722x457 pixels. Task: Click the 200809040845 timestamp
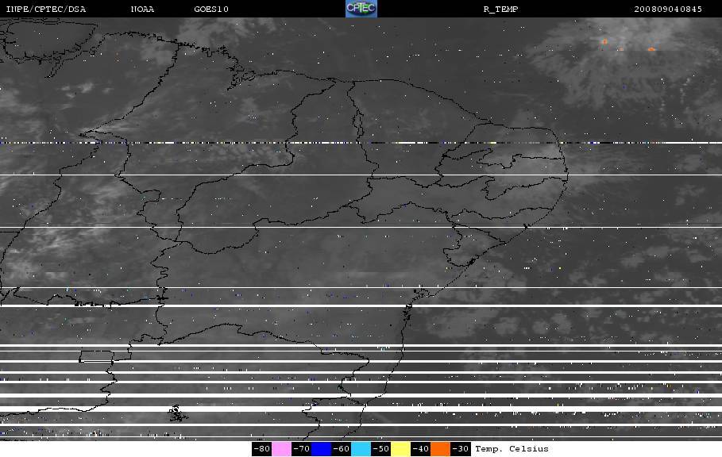coord(668,10)
